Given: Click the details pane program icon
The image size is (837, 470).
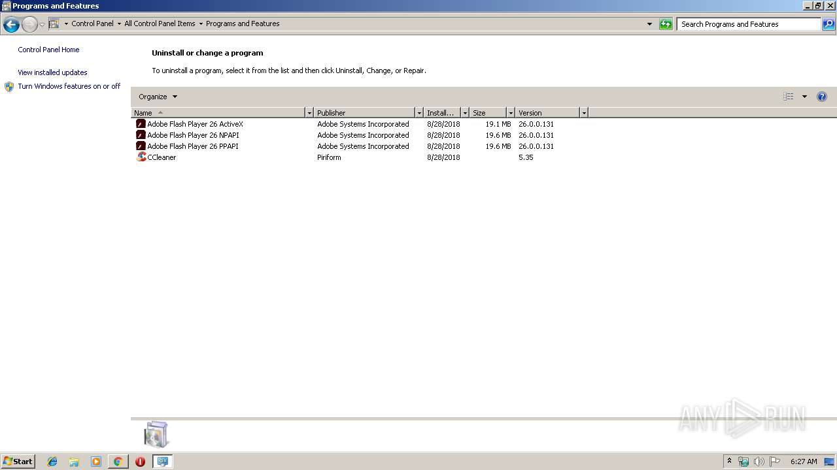Looking at the screenshot, I should tap(156, 434).
